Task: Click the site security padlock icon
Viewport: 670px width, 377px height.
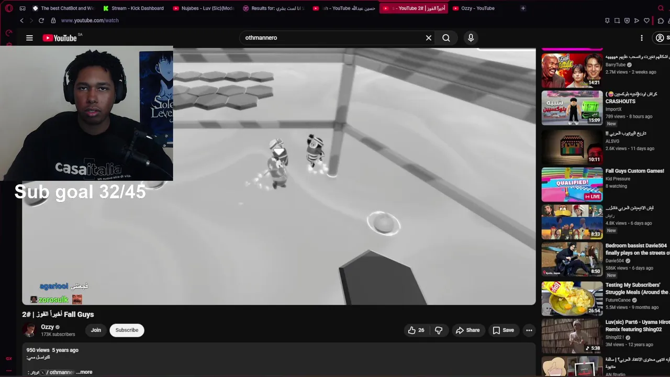Action: [x=53, y=20]
